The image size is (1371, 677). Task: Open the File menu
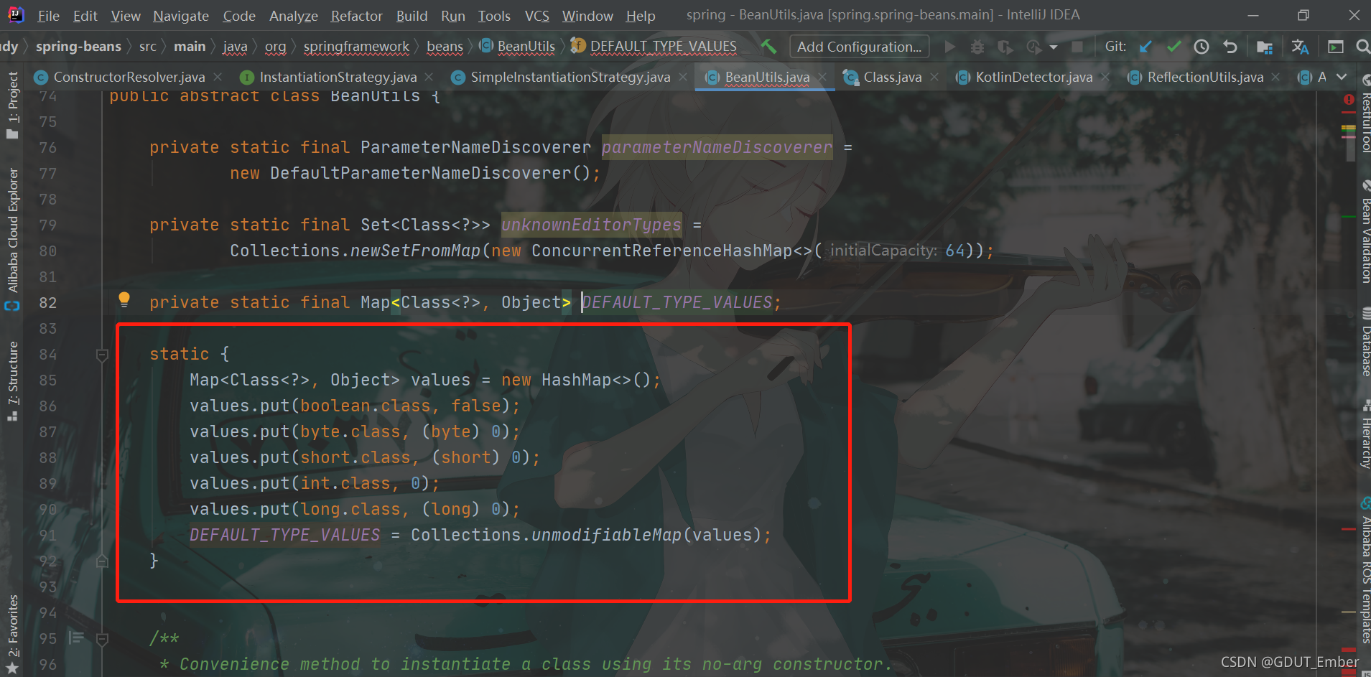pyautogui.click(x=48, y=16)
